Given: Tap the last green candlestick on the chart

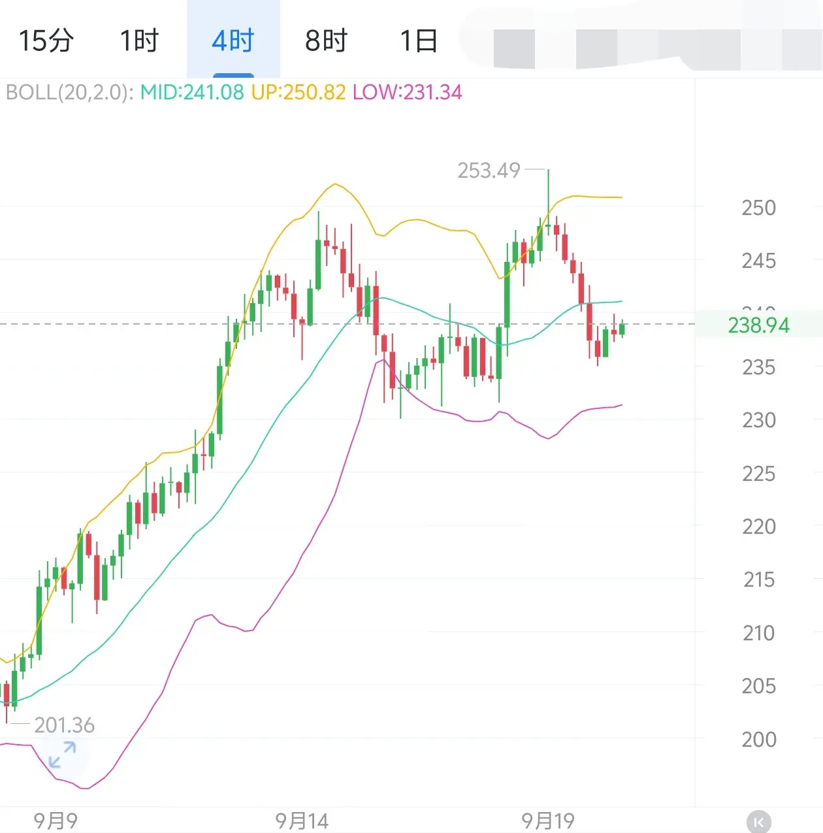Looking at the screenshot, I should click(x=622, y=329).
